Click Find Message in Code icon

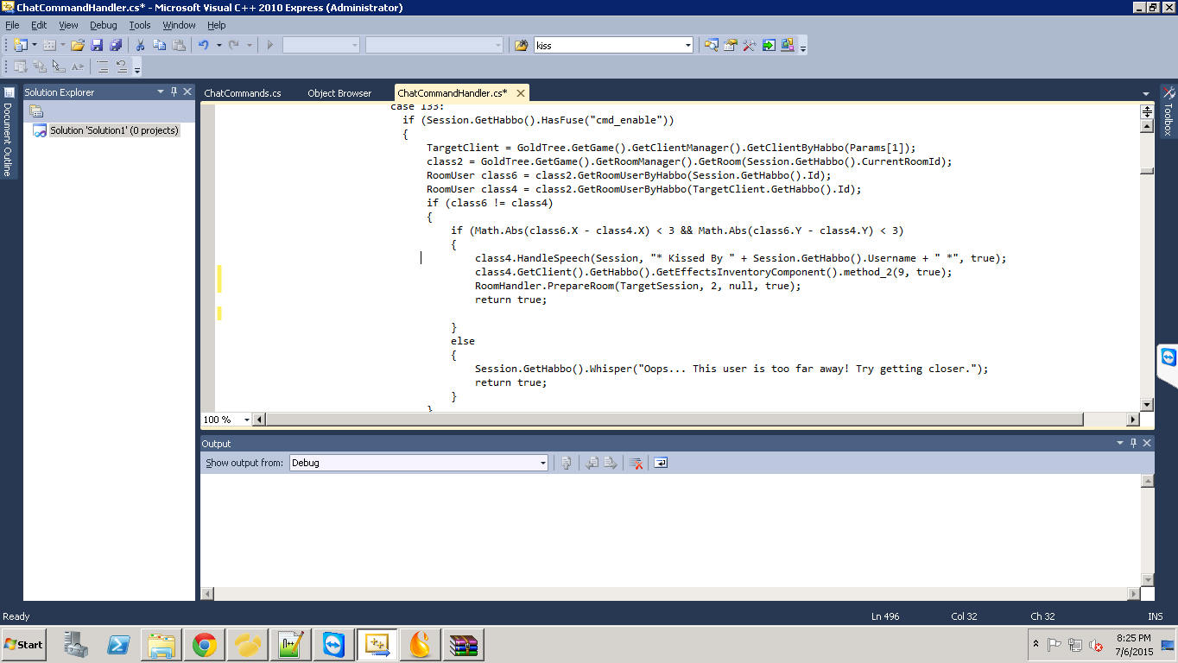(x=567, y=463)
